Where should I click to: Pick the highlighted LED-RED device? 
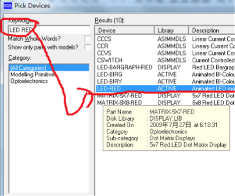(x=165, y=89)
